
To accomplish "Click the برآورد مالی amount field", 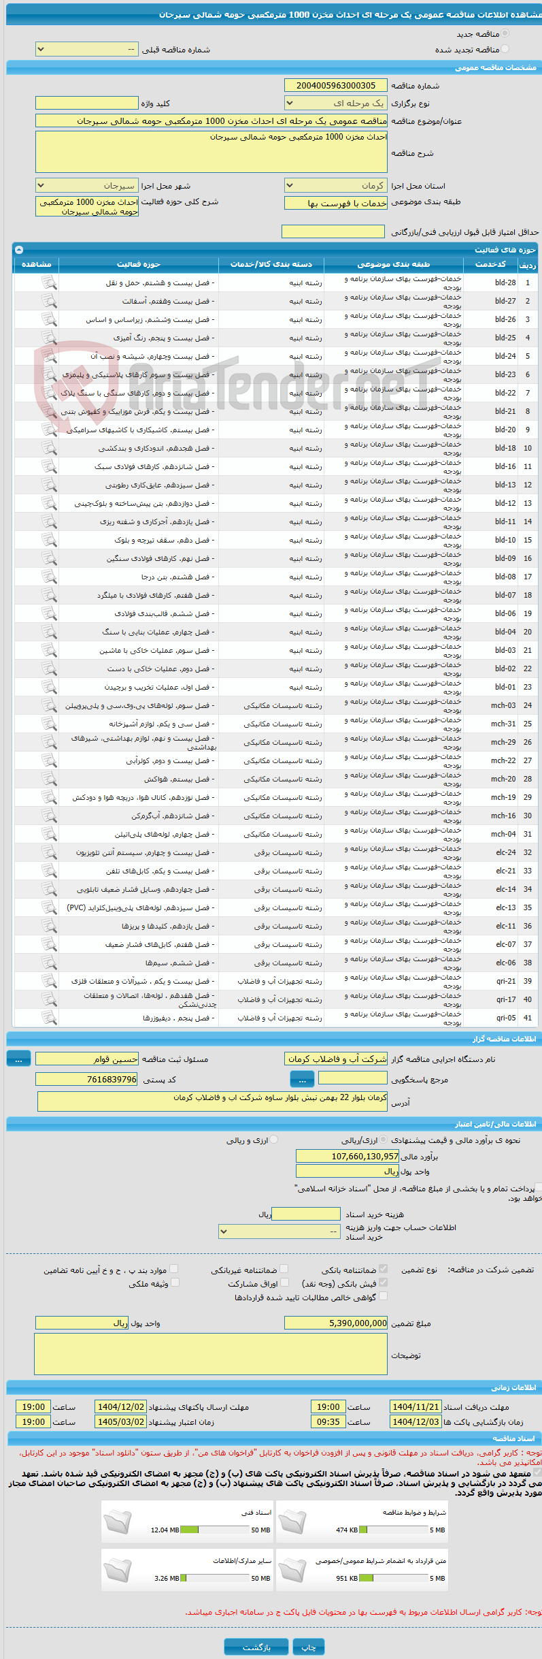I will pyautogui.click(x=348, y=1156).
